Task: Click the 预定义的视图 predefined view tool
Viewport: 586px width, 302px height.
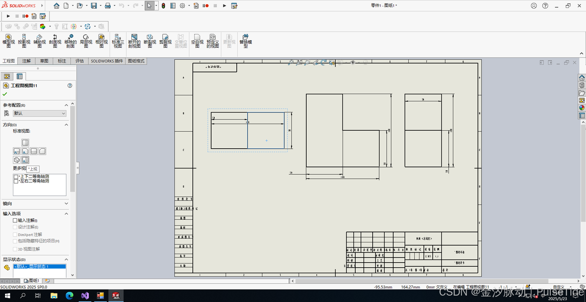Action: [x=213, y=41]
